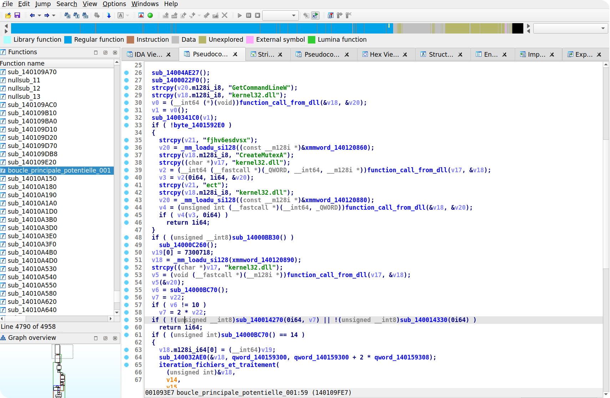Click the stop process toolbar button
Image resolution: width=610 pixels, height=398 pixels.
click(258, 15)
